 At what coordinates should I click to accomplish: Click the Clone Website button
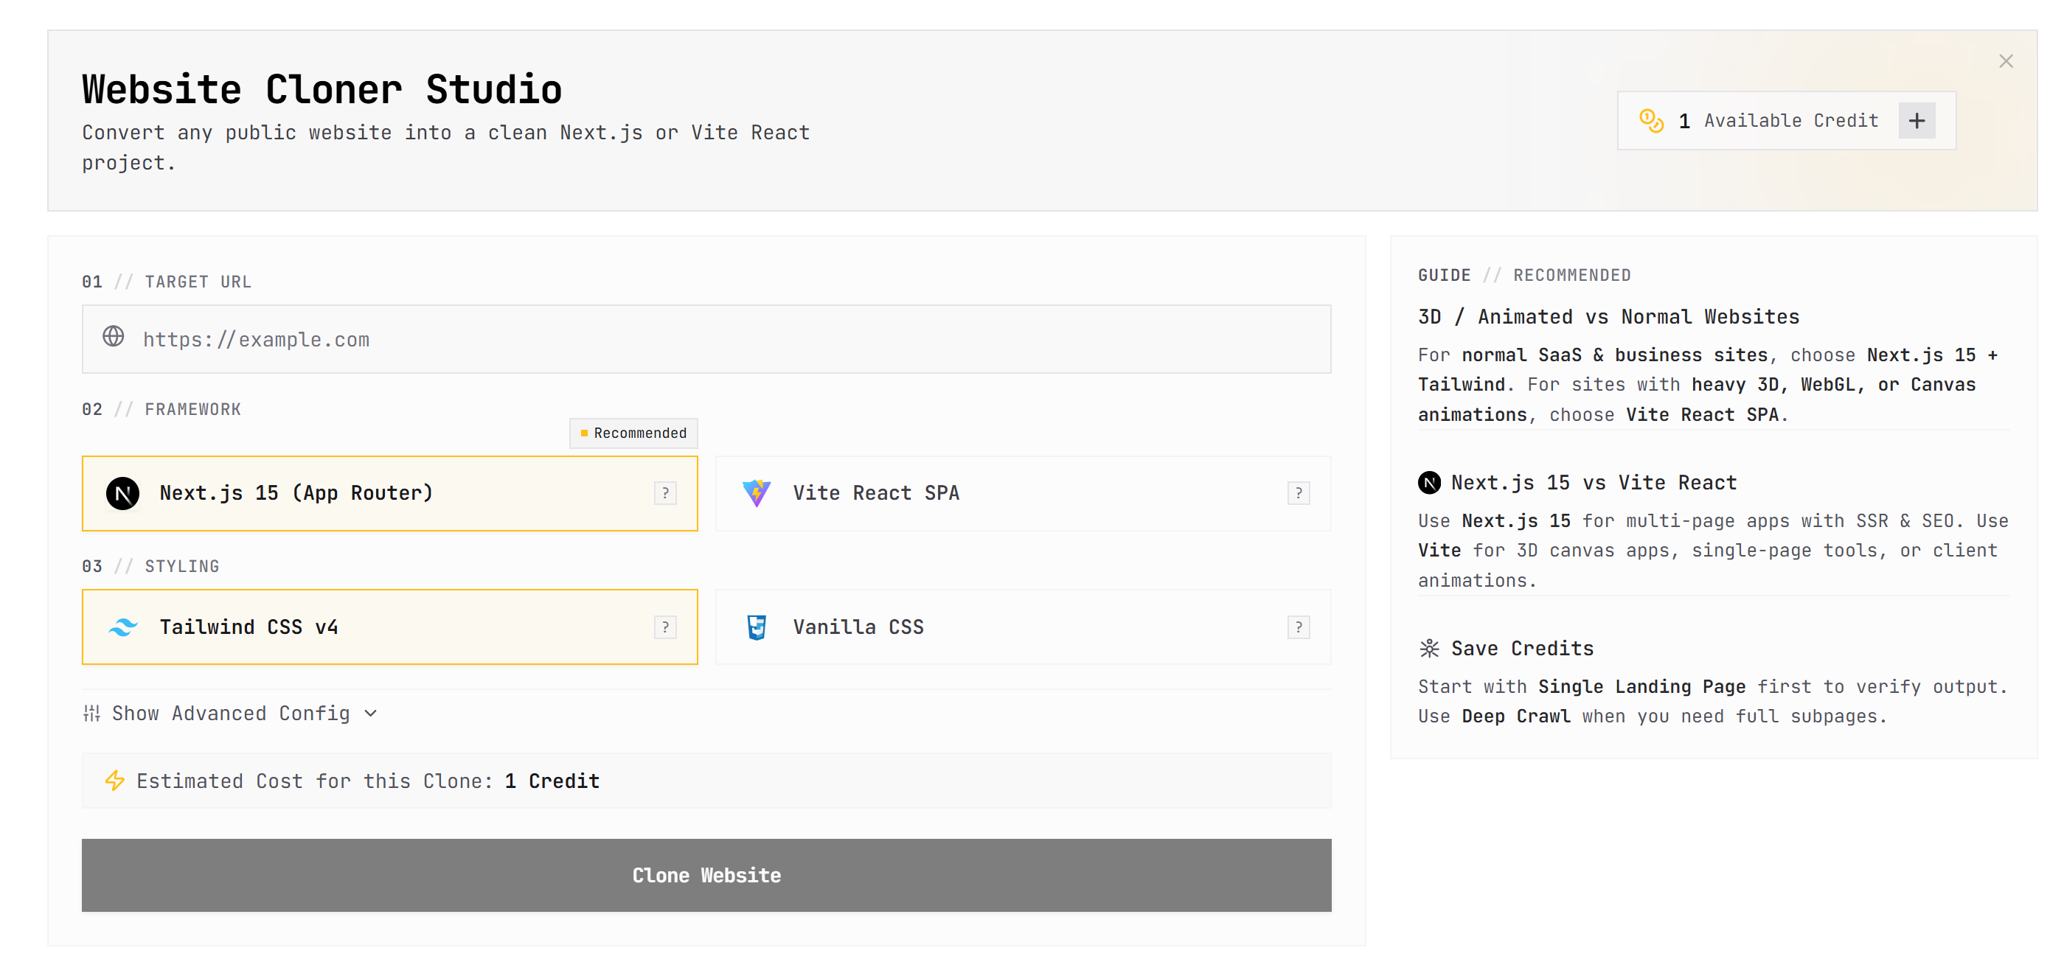[x=706, y=875]
